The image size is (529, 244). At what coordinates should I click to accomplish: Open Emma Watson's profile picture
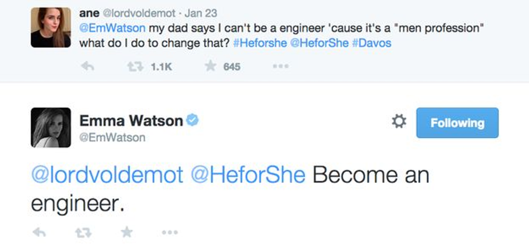point(50,127)
